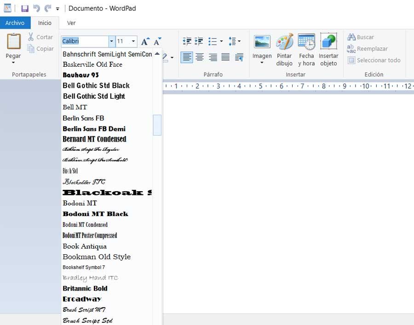Click the Save icon in the quick access toolbar
Image resolution: width=414 pixels, height=325 pixels.
tap(25, 8)
